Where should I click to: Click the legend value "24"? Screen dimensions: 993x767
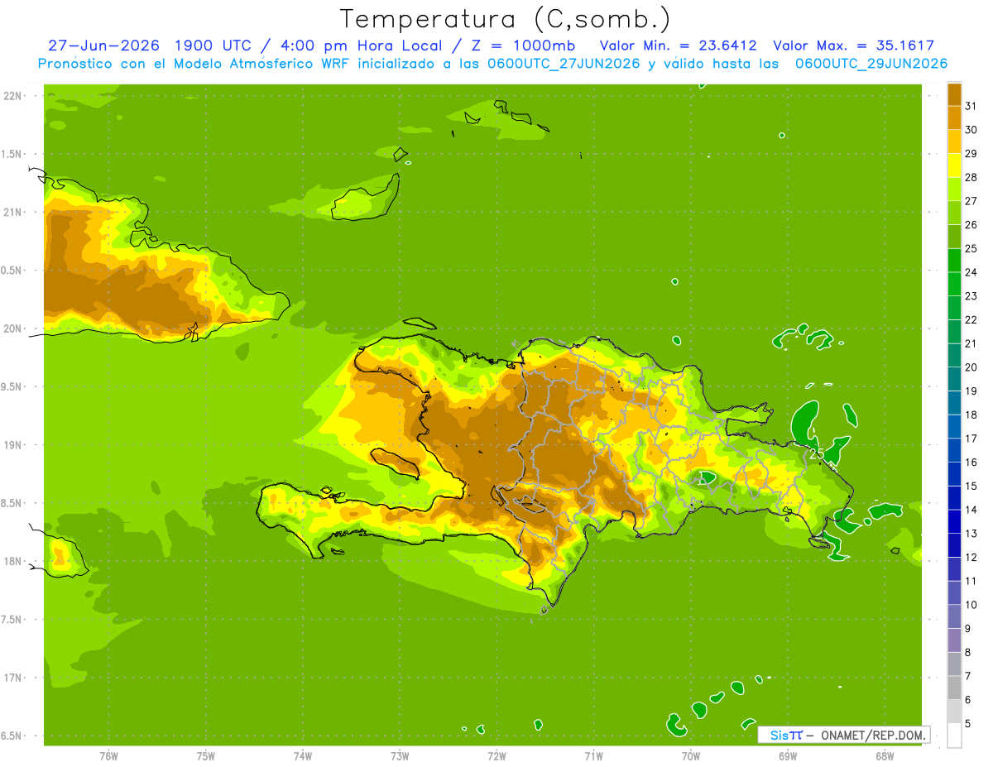[971, 271]
